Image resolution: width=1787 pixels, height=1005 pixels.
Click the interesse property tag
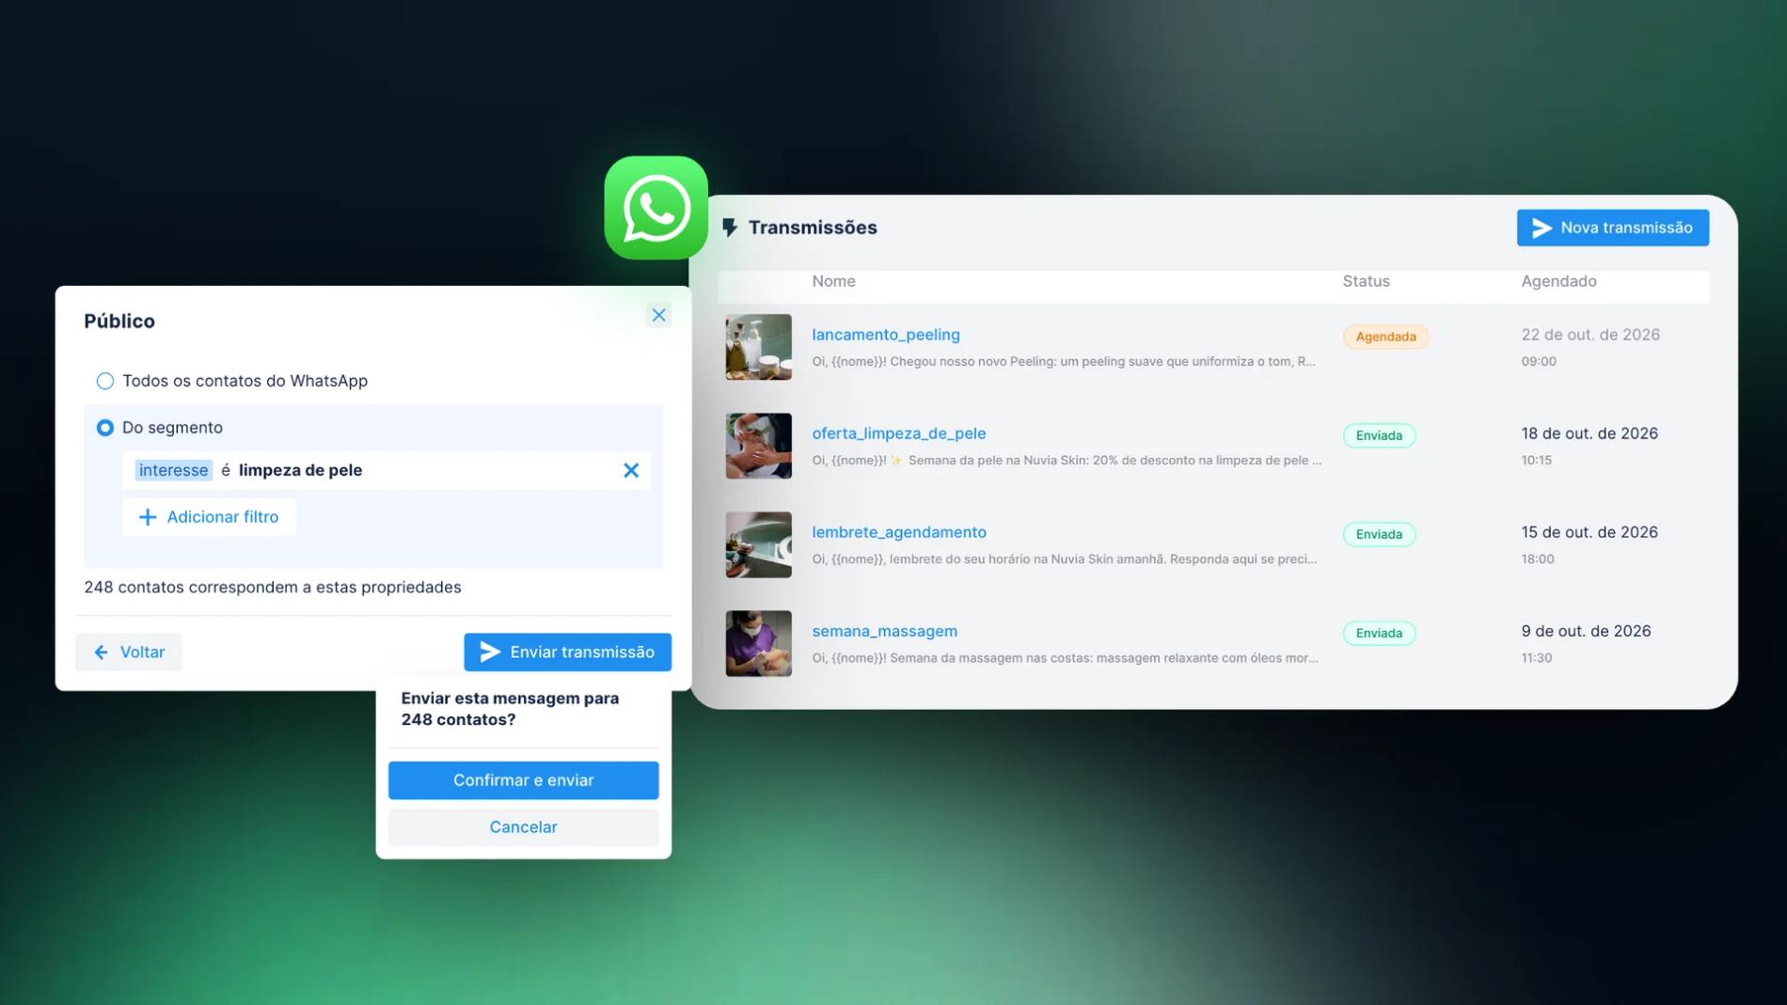pyautogui.click(x=173, y=470)
